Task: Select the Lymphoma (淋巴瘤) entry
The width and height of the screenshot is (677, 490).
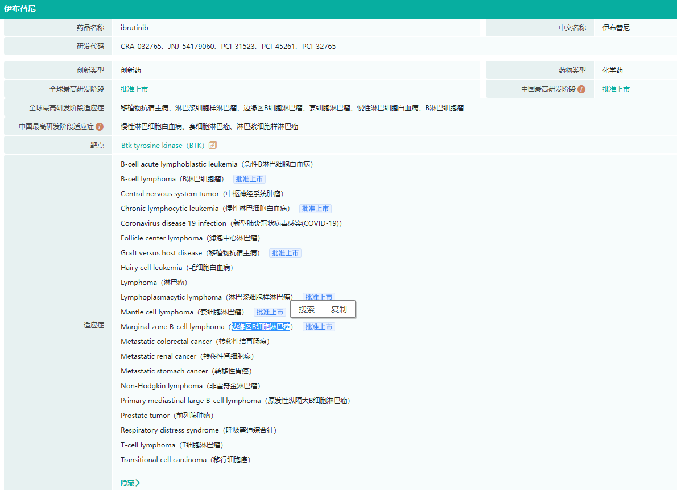Action: (x=154, y=283)
